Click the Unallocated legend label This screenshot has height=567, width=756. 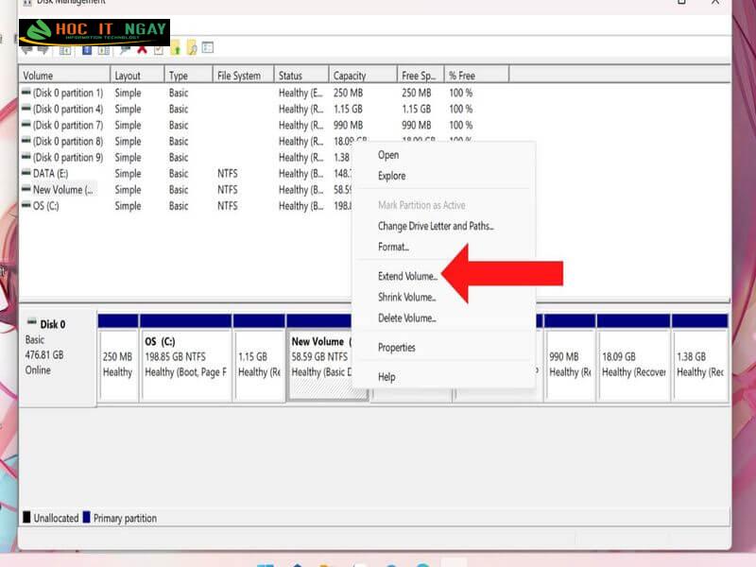click(x=56, y=518)
